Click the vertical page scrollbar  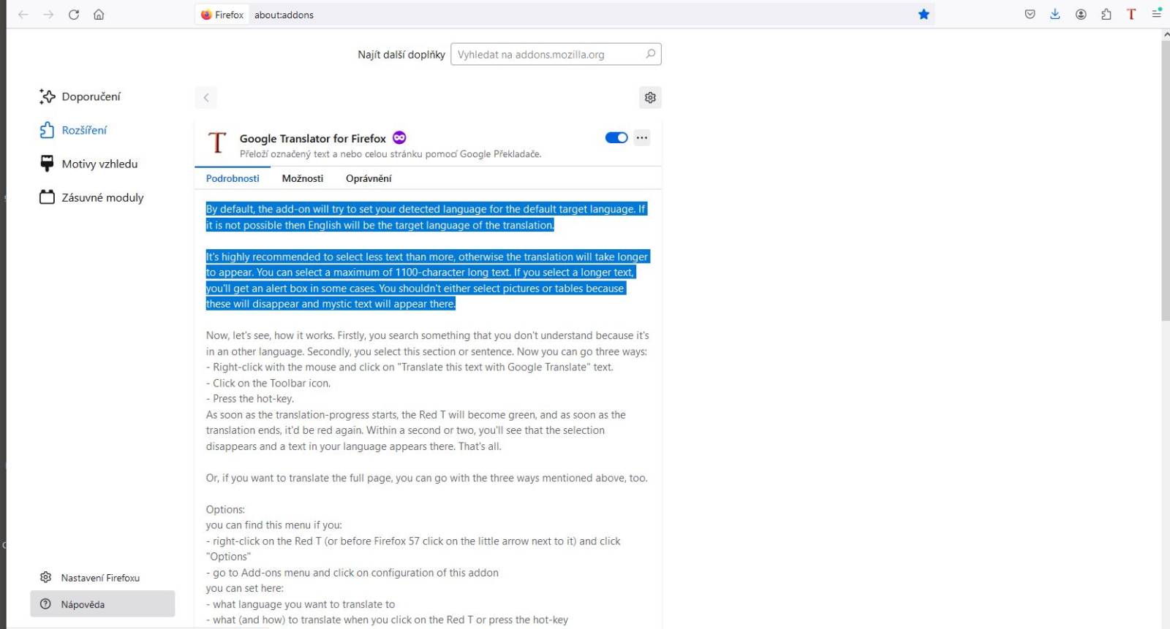(x=1165, y=181)
